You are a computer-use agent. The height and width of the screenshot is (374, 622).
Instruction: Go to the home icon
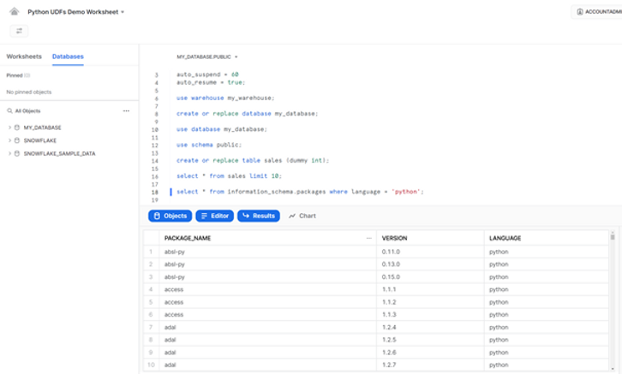pos(15,11)
